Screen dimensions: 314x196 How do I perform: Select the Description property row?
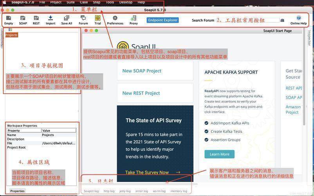pos(42,139)
